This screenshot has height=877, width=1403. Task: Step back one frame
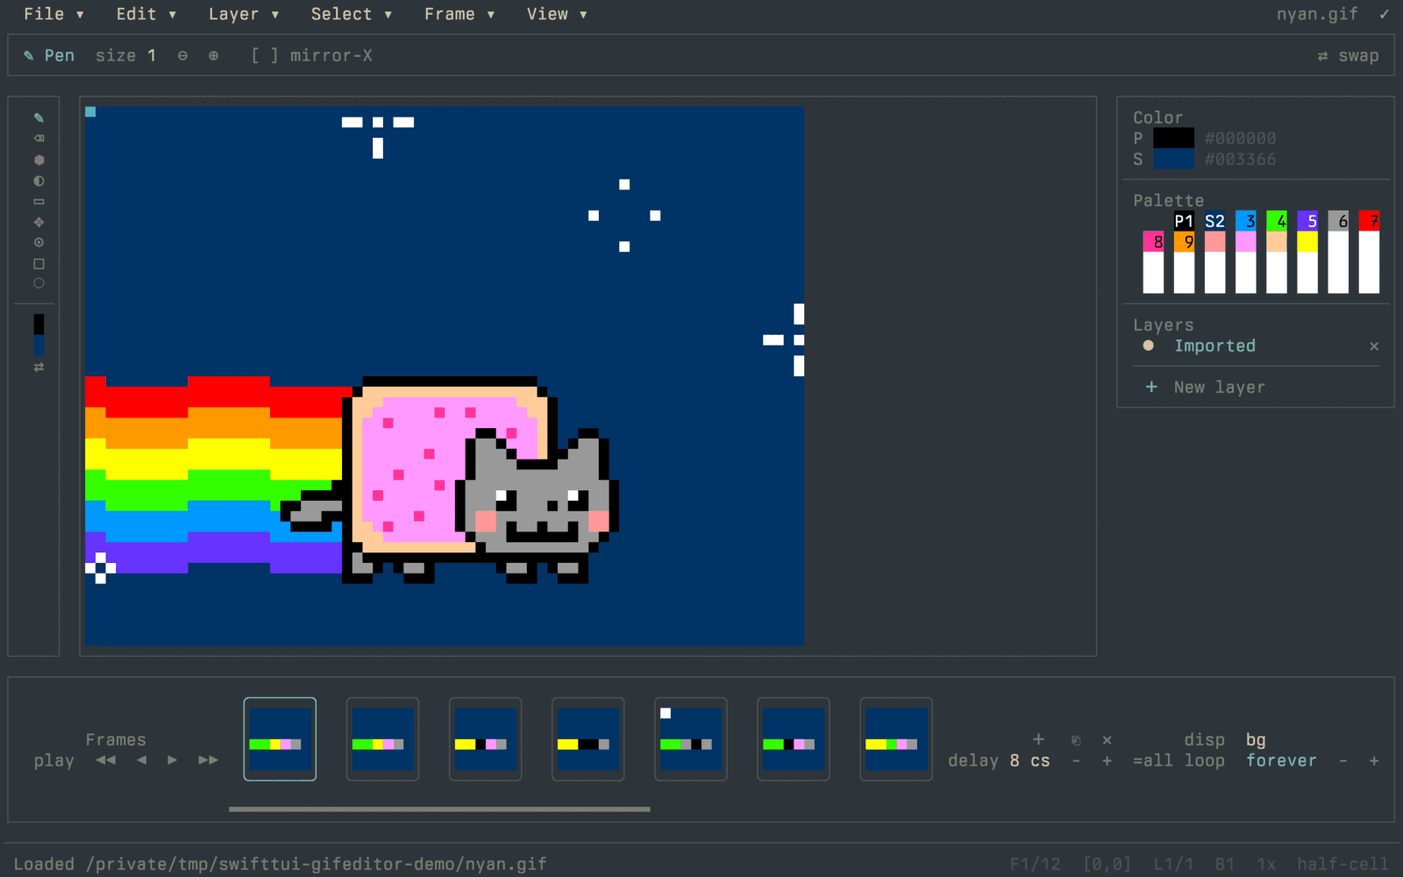click(142, 759)
